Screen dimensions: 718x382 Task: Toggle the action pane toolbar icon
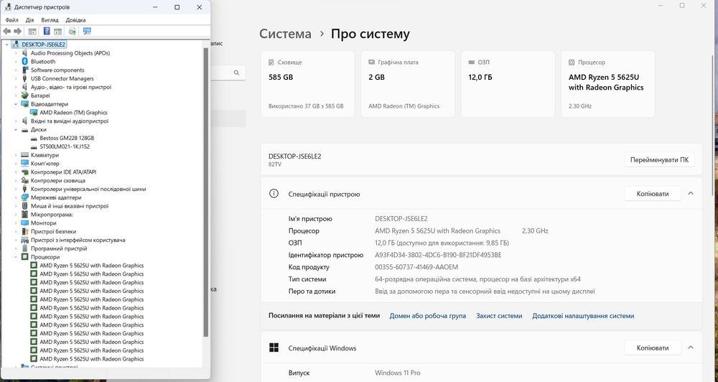coord(57,31)
